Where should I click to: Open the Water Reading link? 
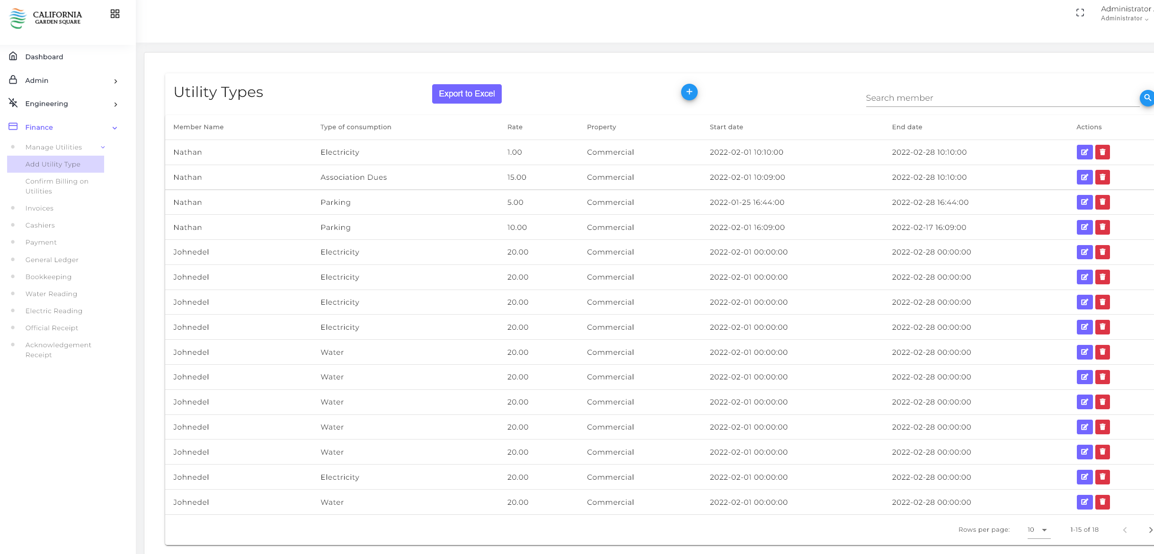[x=51, y=294]
